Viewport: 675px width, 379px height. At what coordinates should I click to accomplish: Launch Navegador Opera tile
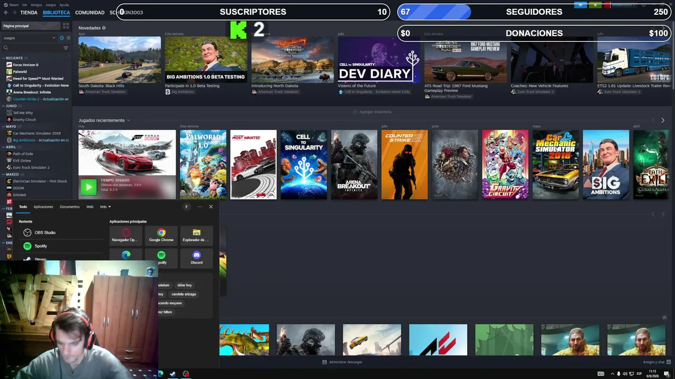tap(126, 235)
